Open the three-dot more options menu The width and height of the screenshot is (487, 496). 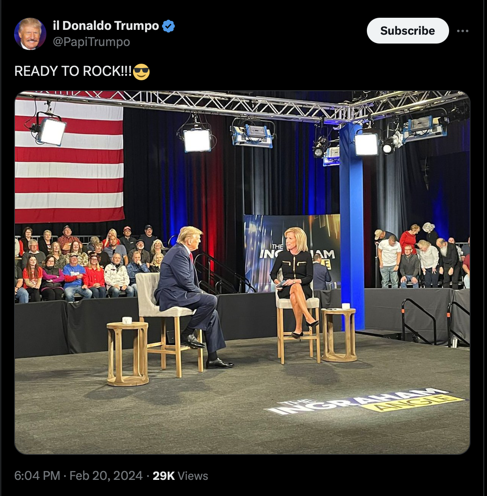point(463,31)
